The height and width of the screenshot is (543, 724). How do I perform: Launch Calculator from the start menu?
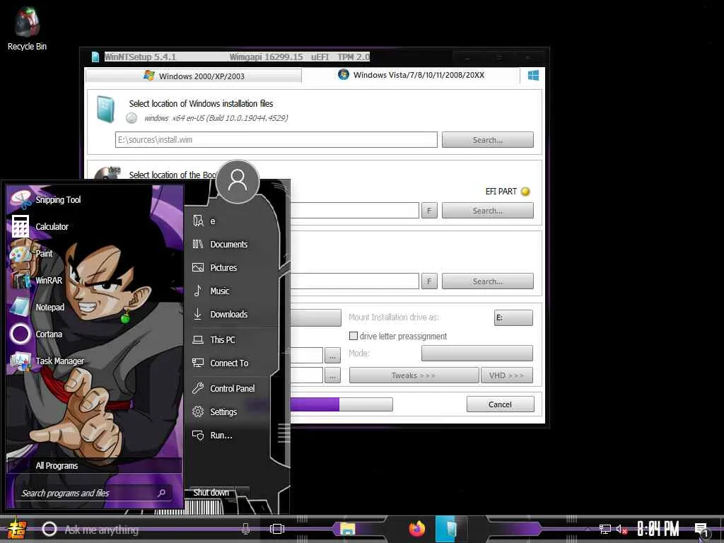click(40, 226)
